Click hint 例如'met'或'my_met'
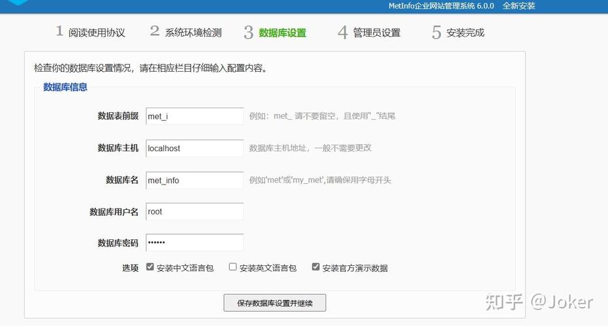Viewport: 608px width, 326px height. tap(320, 180)
